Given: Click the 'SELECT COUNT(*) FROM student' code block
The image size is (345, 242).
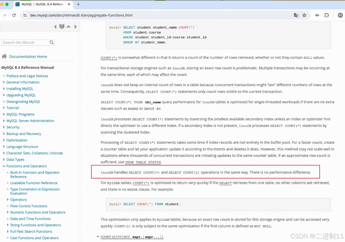Looking at the screenshot, I should click(218, 204).
